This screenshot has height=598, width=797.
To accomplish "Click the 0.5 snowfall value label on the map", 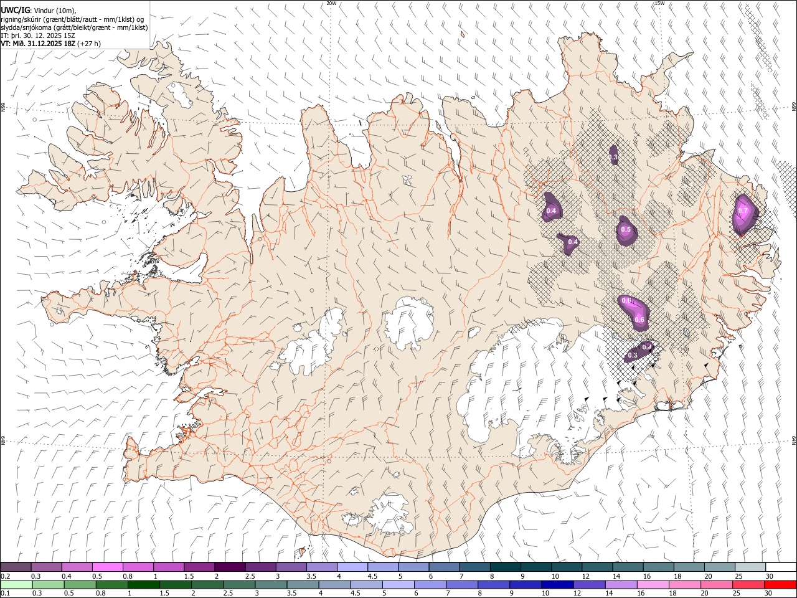I will [626, 230].
